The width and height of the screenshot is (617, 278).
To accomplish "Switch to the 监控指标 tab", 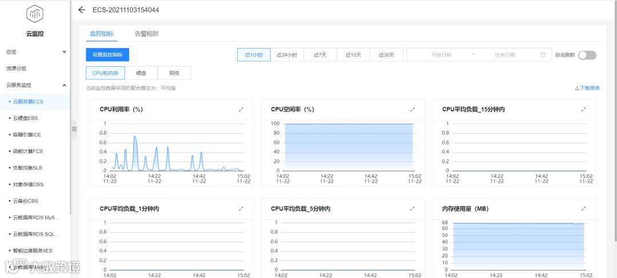I will click(x=102, y=34).
